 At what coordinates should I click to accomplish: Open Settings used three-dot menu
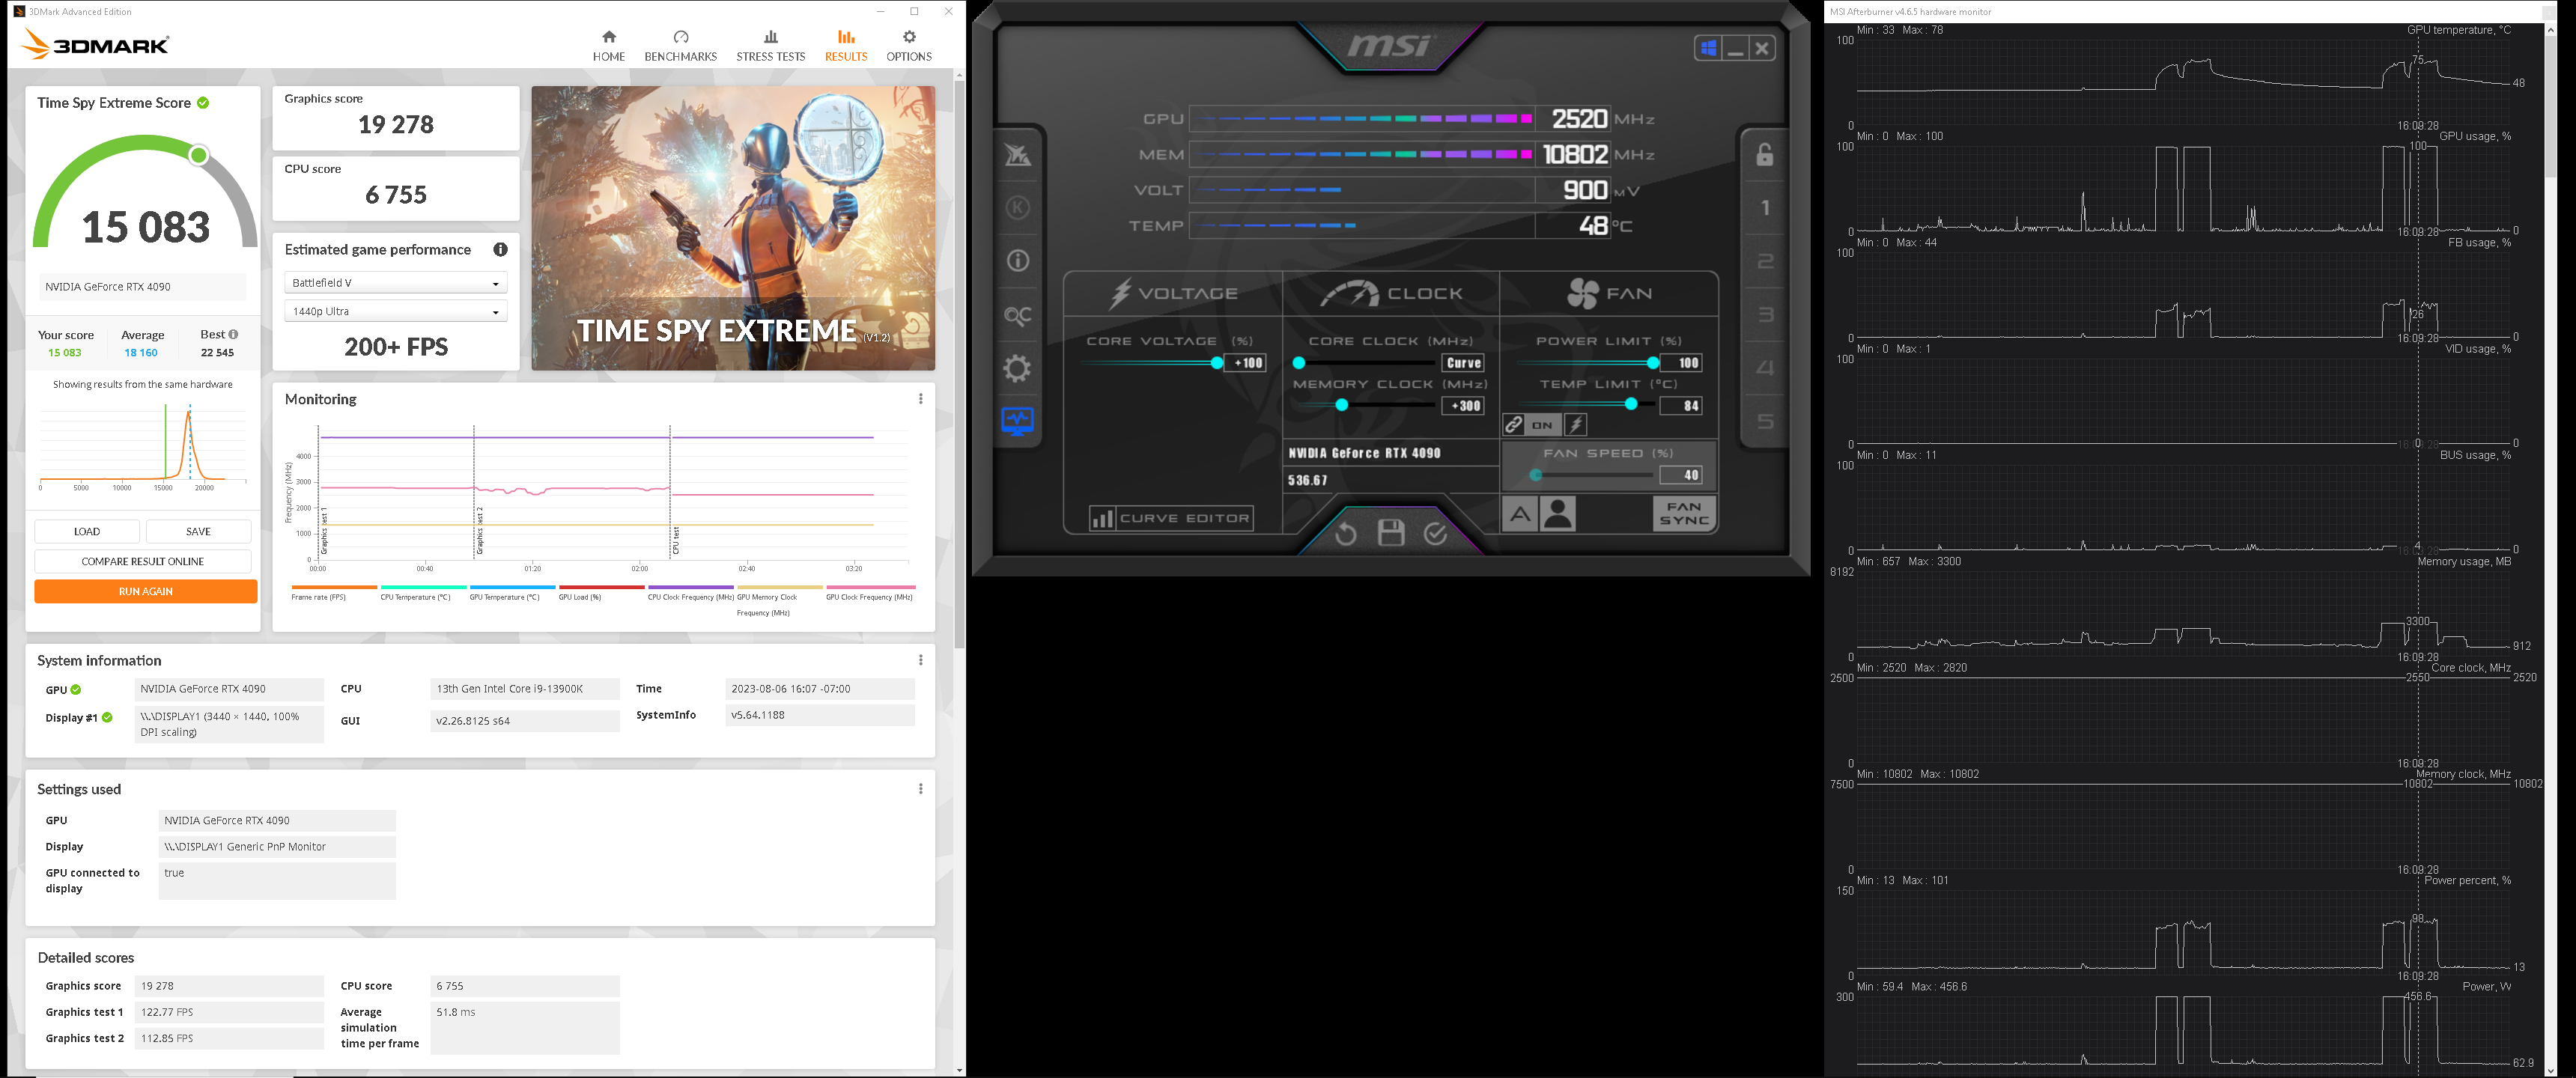pyautogui.click(x=920, y=789)
